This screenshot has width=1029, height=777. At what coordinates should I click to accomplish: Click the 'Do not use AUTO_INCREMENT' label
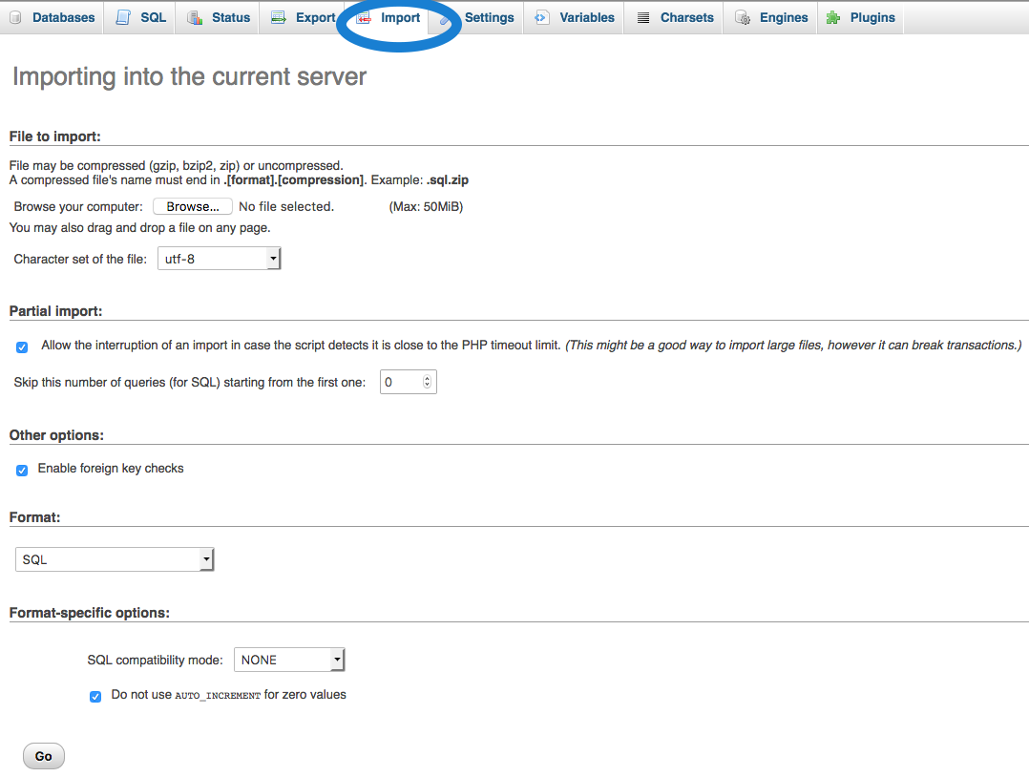click(x=229, y=694)
